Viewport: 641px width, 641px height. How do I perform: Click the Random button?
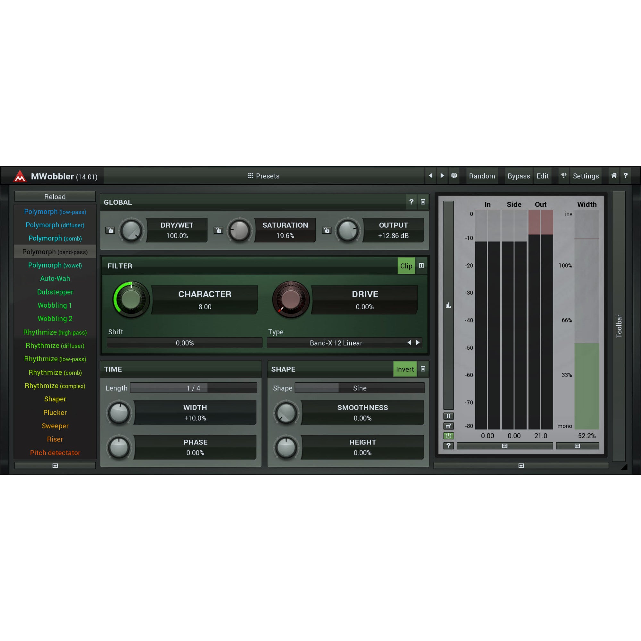coord(482,176)
